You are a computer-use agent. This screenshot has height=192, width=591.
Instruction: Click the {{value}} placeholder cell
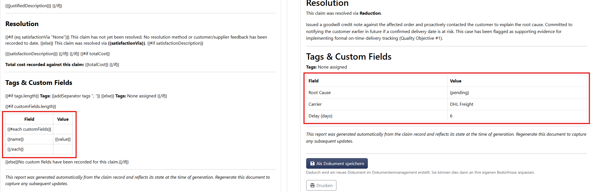pos(63,139)
